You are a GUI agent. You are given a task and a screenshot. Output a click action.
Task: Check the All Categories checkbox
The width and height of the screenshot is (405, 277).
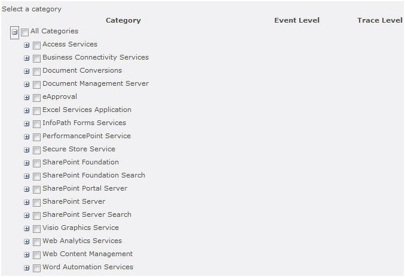pyautogui.click(x=25, y=33)
